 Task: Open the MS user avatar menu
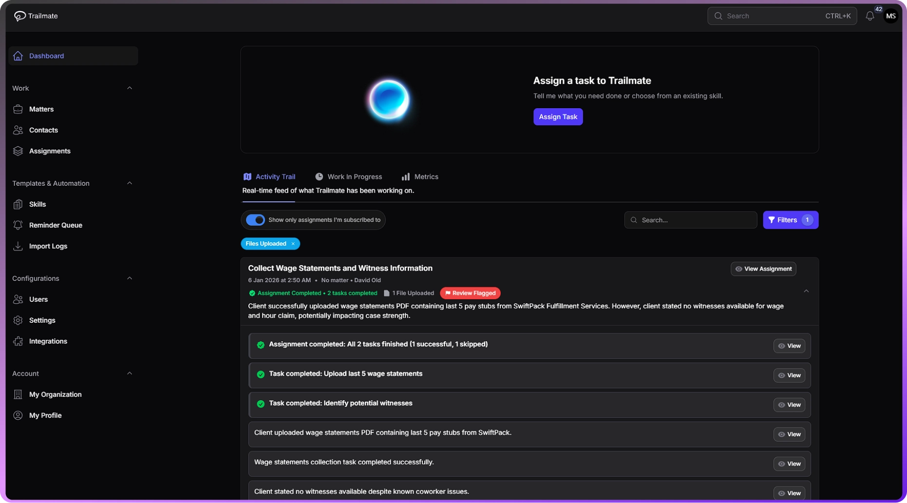(891, 16)
